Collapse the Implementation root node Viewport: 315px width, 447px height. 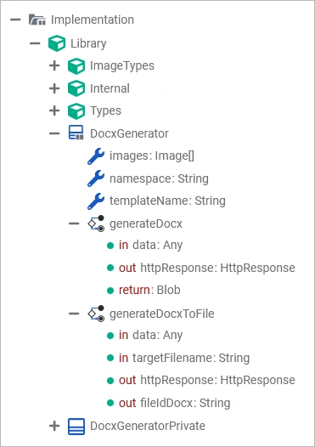(15, 20)
